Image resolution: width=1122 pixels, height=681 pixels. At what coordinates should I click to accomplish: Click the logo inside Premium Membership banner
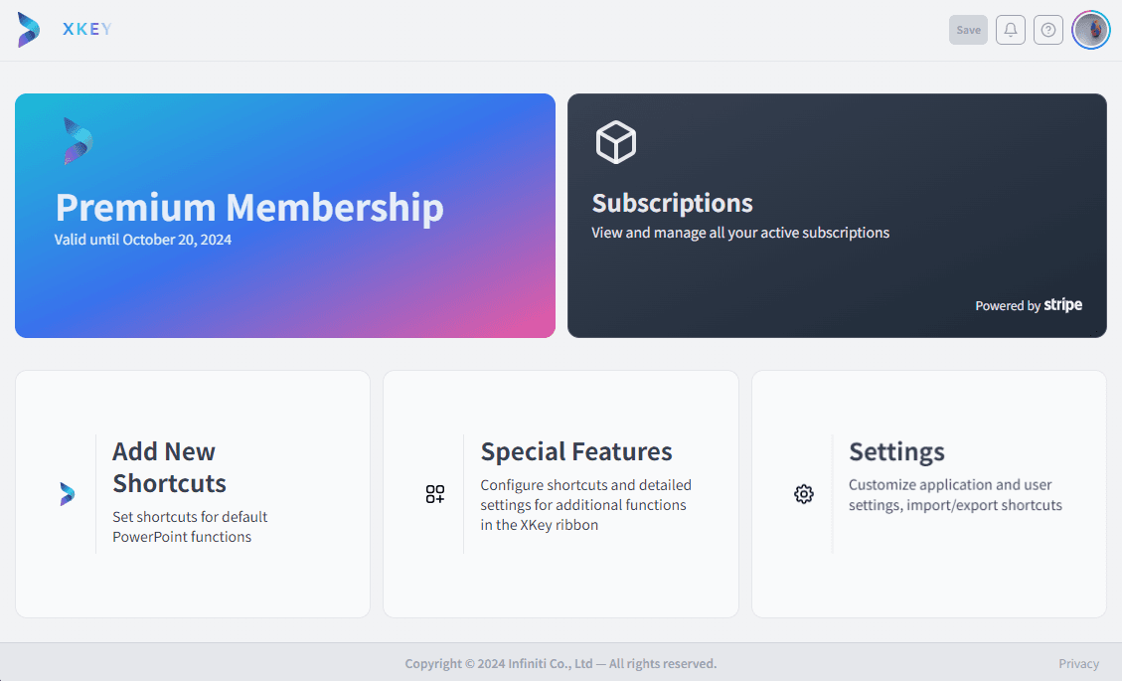(78, 141)
